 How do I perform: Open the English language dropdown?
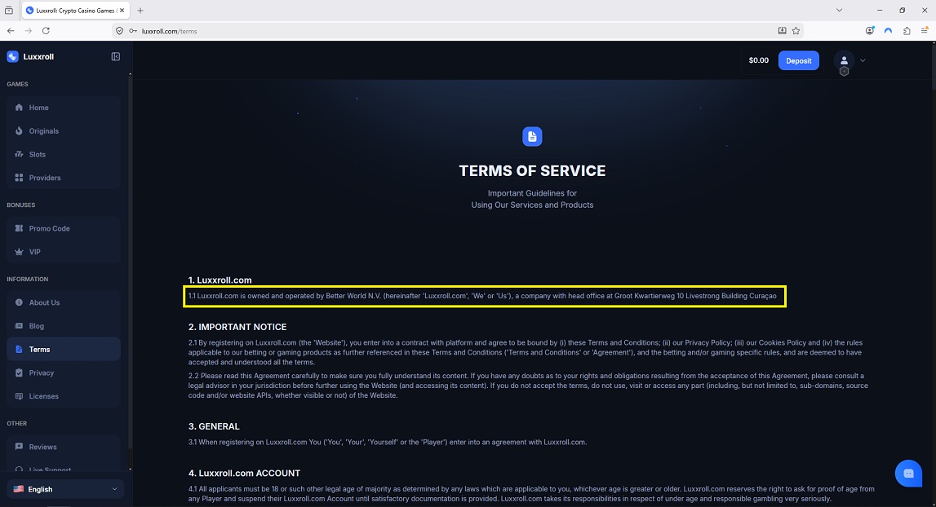(65, 489)
